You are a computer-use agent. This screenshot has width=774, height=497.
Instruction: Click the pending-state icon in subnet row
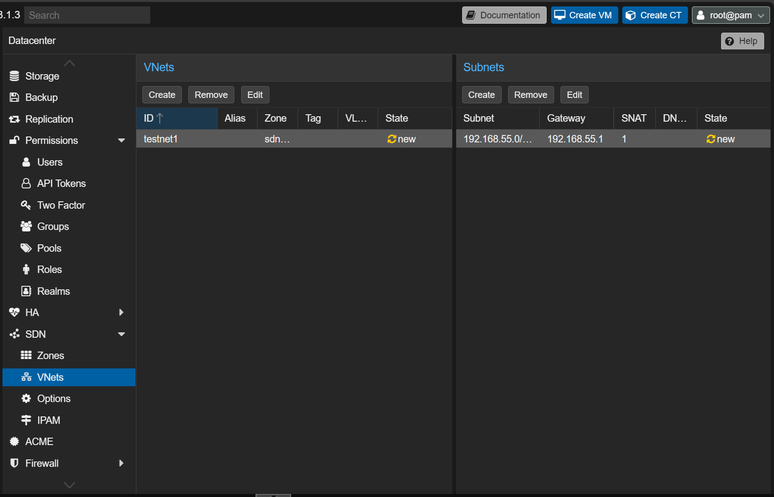point(711,139)
